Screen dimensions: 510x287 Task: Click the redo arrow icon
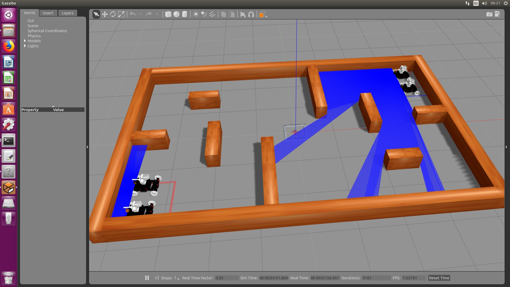coord(149,14)
